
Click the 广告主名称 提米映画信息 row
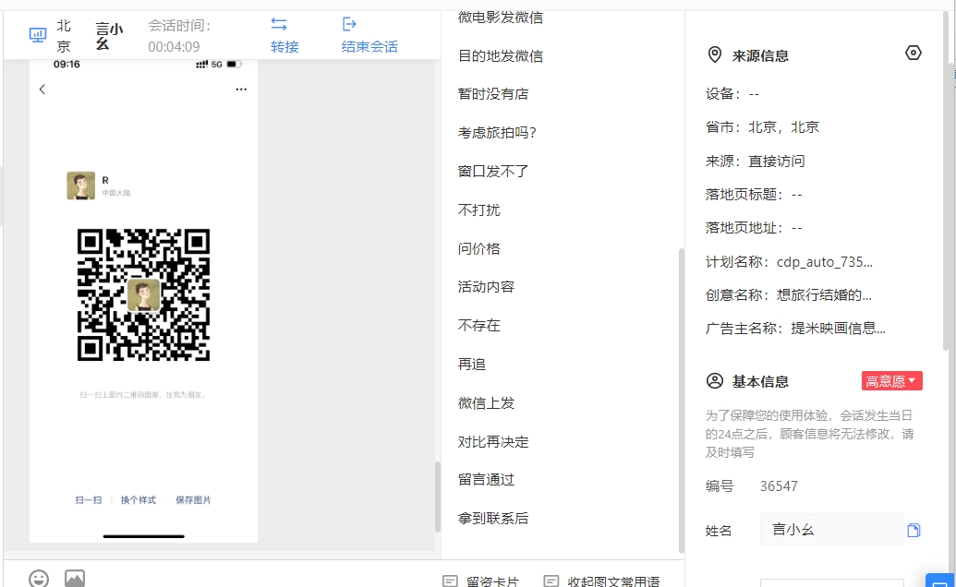[795, 329]
